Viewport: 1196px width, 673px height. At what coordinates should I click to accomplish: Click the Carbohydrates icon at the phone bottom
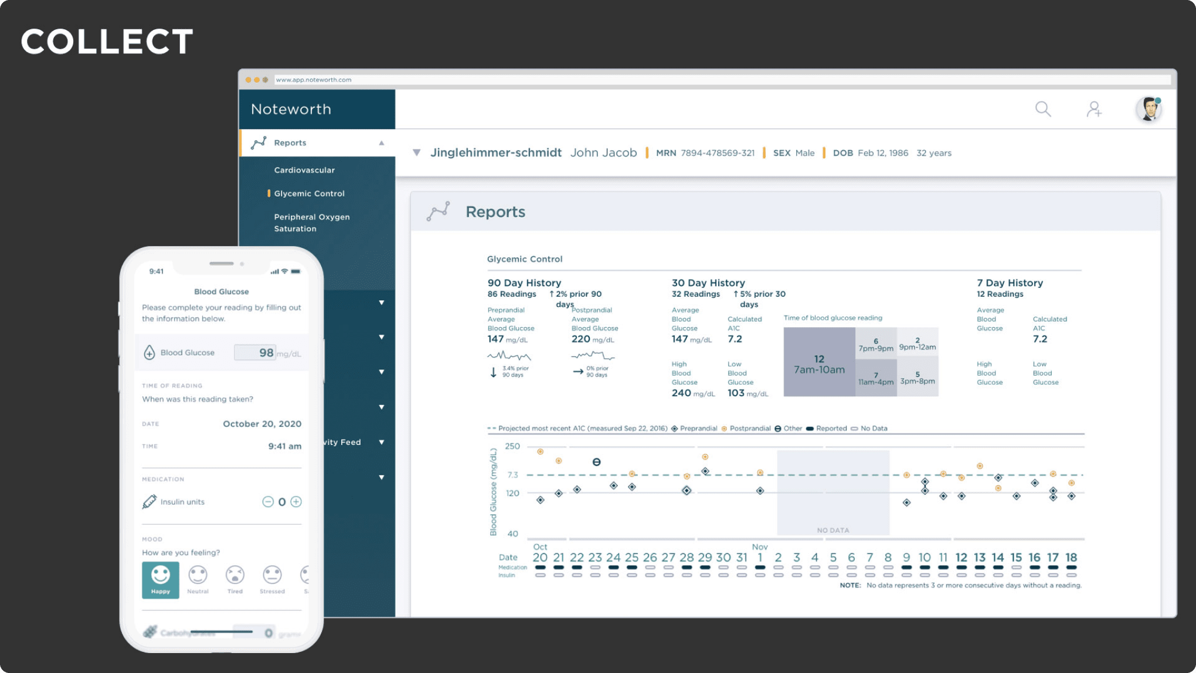pos(150,632)
